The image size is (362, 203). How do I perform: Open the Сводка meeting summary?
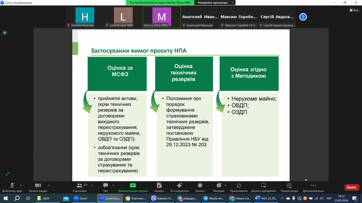pyautogui.click(x=159, y=187)
